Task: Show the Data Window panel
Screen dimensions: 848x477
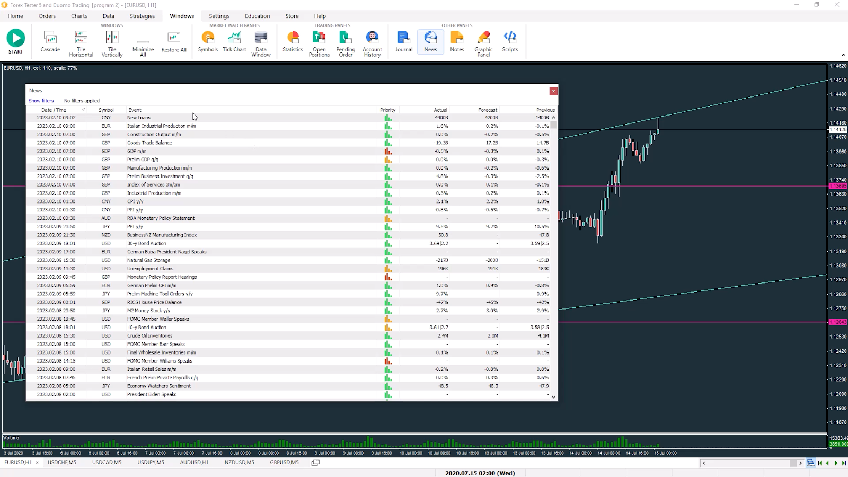Action: click(261, 42)
